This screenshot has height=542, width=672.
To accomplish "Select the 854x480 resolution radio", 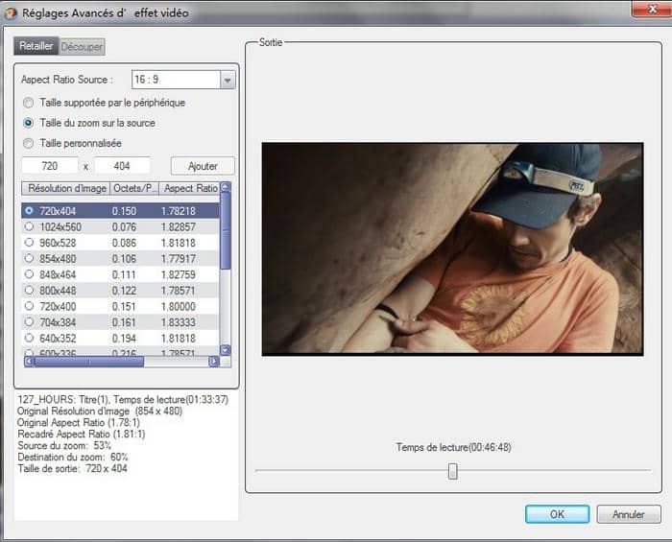I will [x=29, y=258].
